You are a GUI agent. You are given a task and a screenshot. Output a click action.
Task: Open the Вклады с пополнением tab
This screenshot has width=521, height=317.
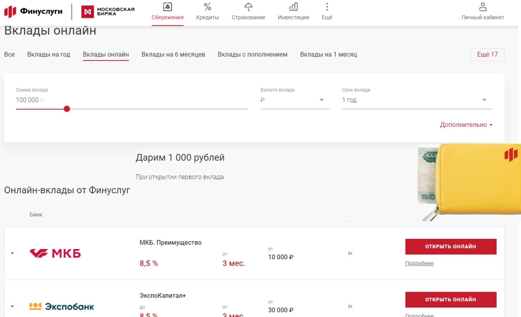(x=253, y=55)
